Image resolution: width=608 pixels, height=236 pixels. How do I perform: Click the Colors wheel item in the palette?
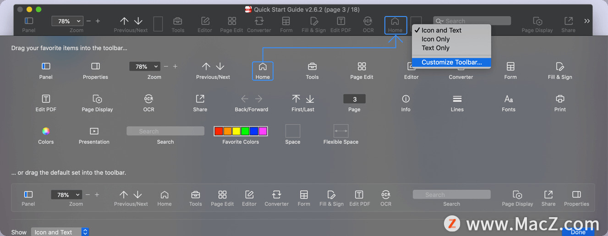[x=46, y=131]
